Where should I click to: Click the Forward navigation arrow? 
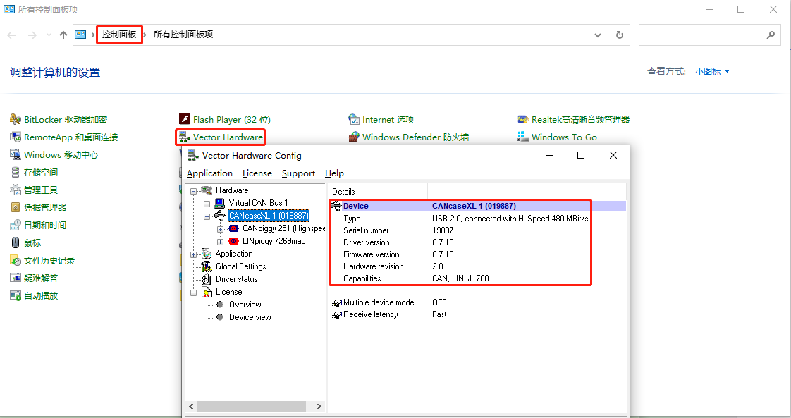click(x=32, y=35)
